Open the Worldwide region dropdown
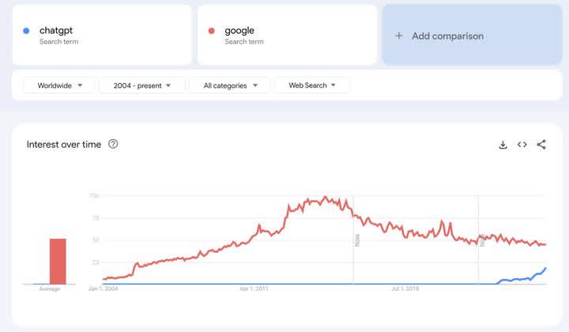The image size is (569, 332). [59, 85]
